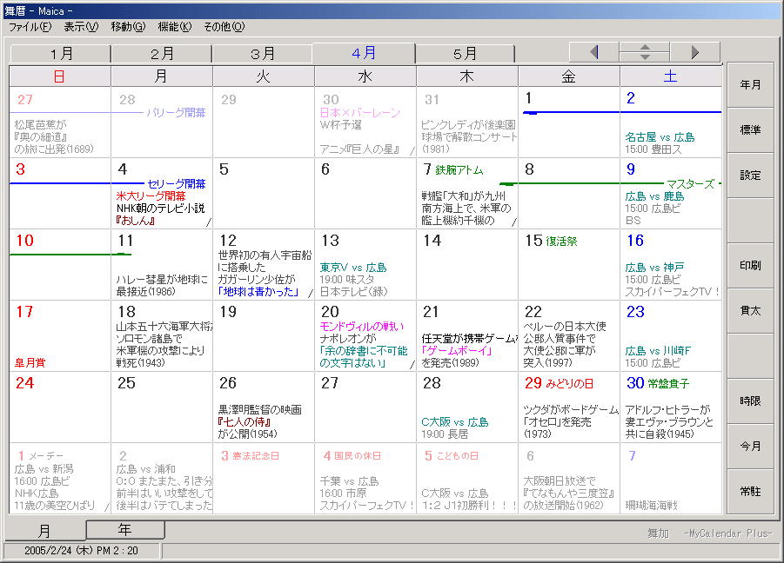This screenshot has height=563, width=784.
Task: Jump to current month with 今月 button
Action: click(x=750, y=447)
